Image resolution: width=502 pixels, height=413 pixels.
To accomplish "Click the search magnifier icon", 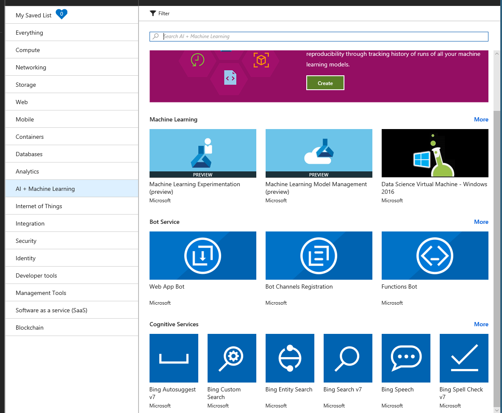I will click(155, 36).
